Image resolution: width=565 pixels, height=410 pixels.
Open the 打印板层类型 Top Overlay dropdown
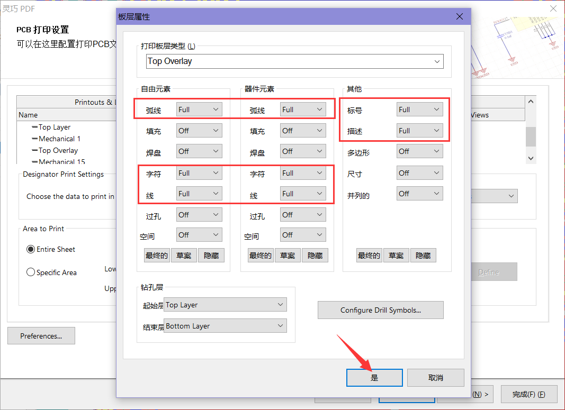(294, 61)
